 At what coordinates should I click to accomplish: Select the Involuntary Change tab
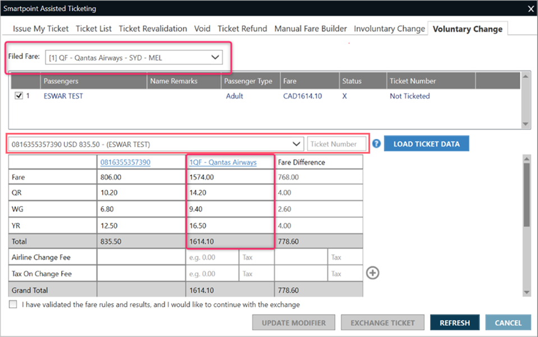(389, 29)
